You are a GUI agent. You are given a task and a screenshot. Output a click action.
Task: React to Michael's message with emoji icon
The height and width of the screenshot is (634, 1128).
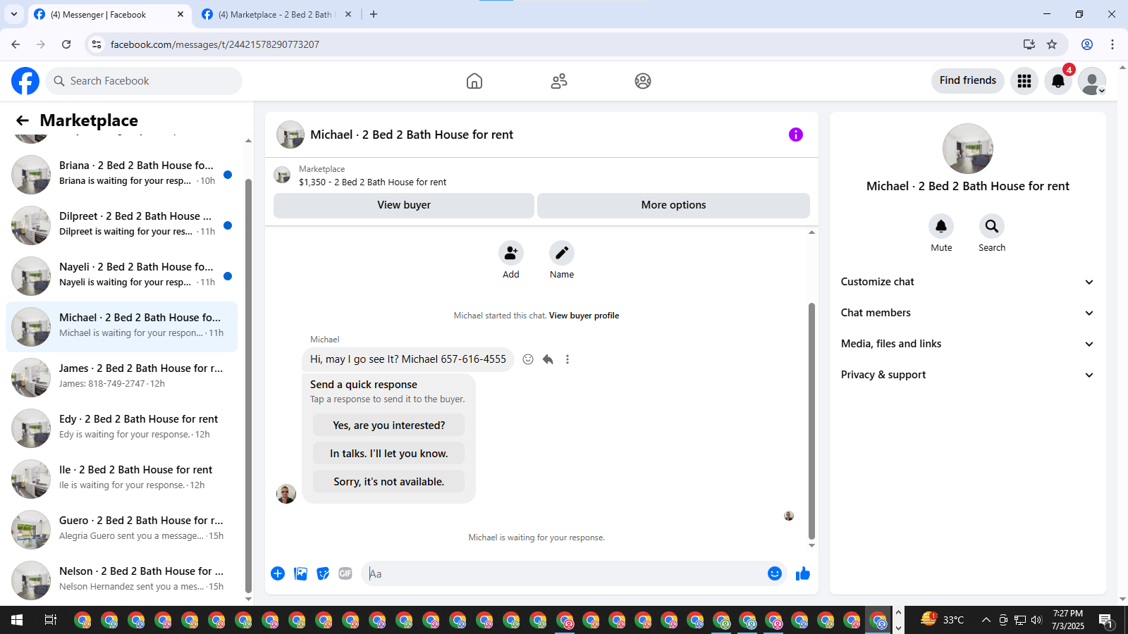[x=528, y=359]
